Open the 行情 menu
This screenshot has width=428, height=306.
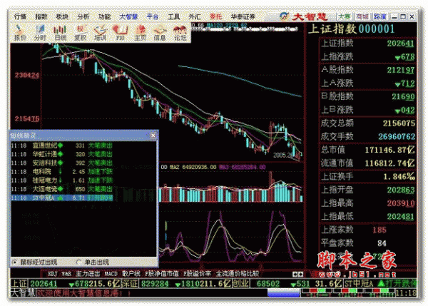click(x=20, y=17)
